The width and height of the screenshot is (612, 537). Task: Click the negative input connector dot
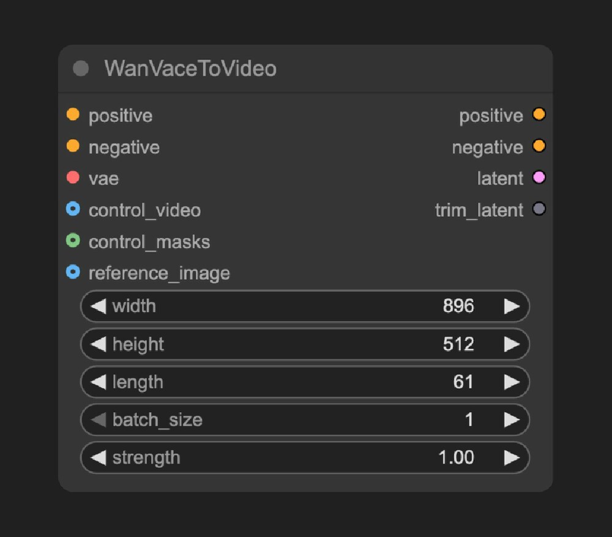tap(73, 146)
